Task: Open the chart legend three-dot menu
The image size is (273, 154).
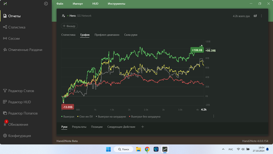Action: (x=214, y=116)
